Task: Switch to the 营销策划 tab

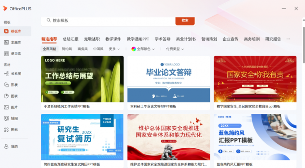Action: (209, 39)
